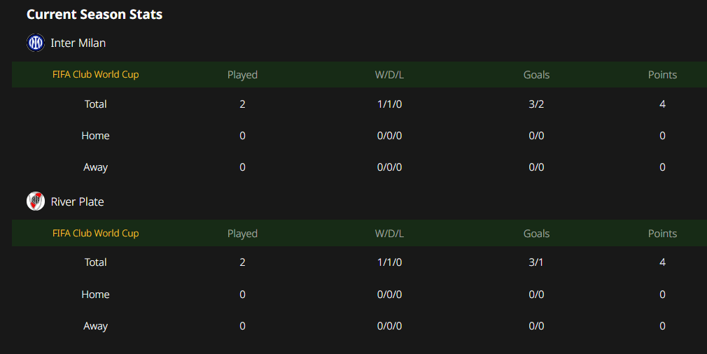Screen dimensions: 707x354
Task: Click the Inter Milan club crest icon
Action: tap(36, 43)
